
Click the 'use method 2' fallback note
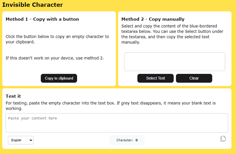tap(55, 58)
